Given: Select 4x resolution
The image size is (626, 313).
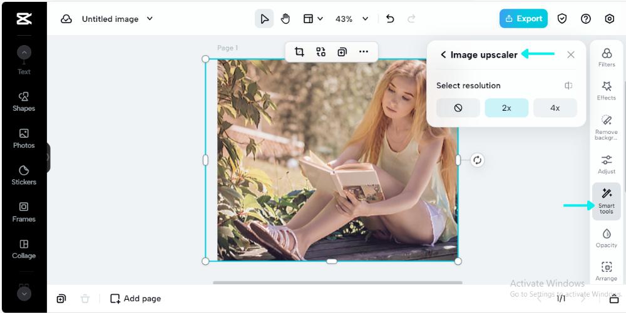Looking at the screenshot, I should [555, 108].
